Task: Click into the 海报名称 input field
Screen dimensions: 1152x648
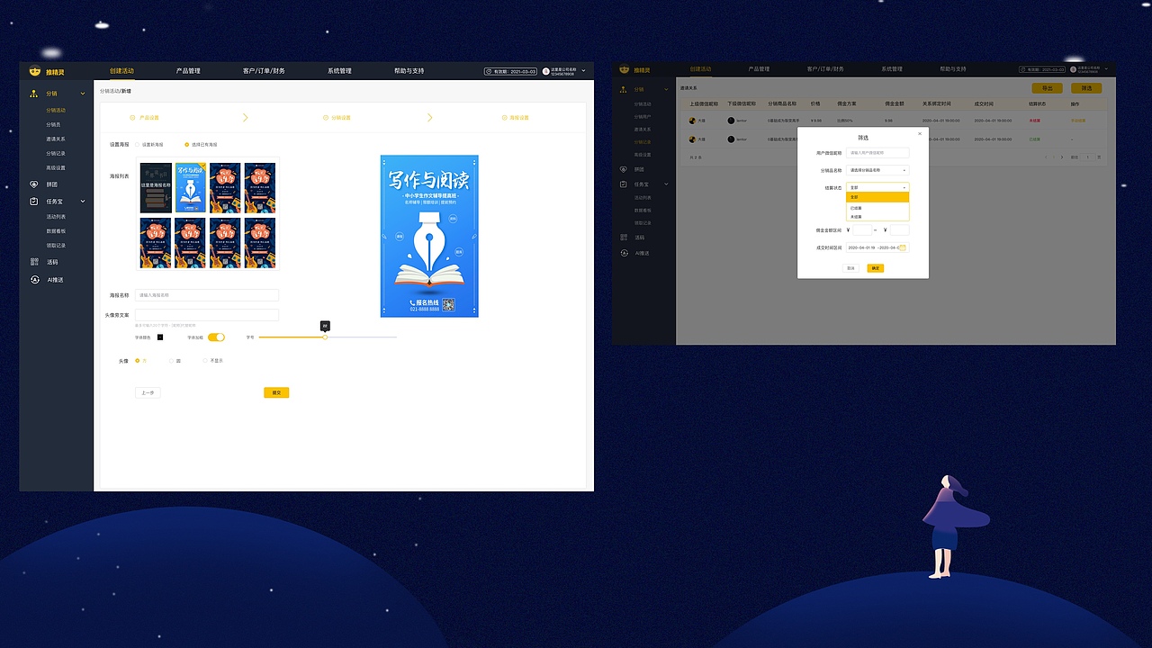Action: click(x=207, y=295)
